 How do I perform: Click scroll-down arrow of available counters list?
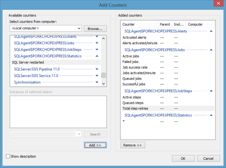103,84
